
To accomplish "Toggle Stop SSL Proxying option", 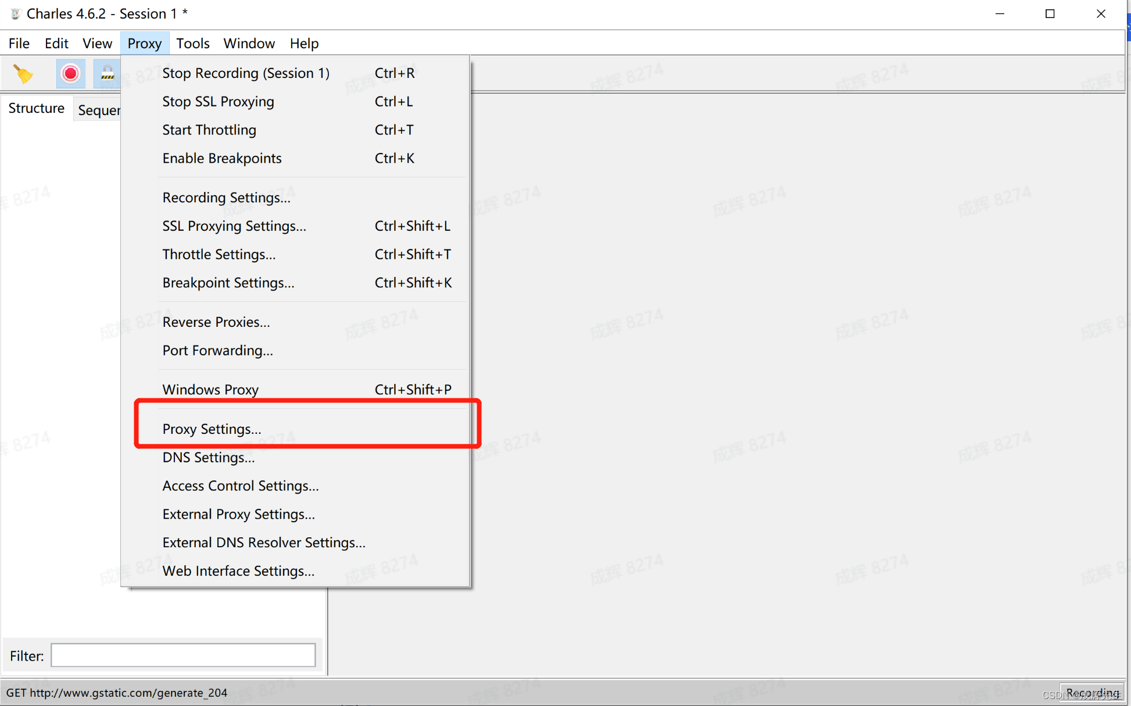I will (218, 101).
